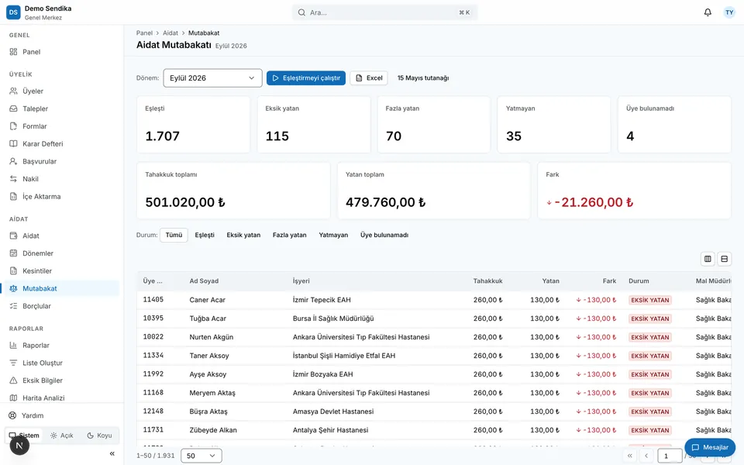Sort by the Ad Soyad column header

[204, 281]
